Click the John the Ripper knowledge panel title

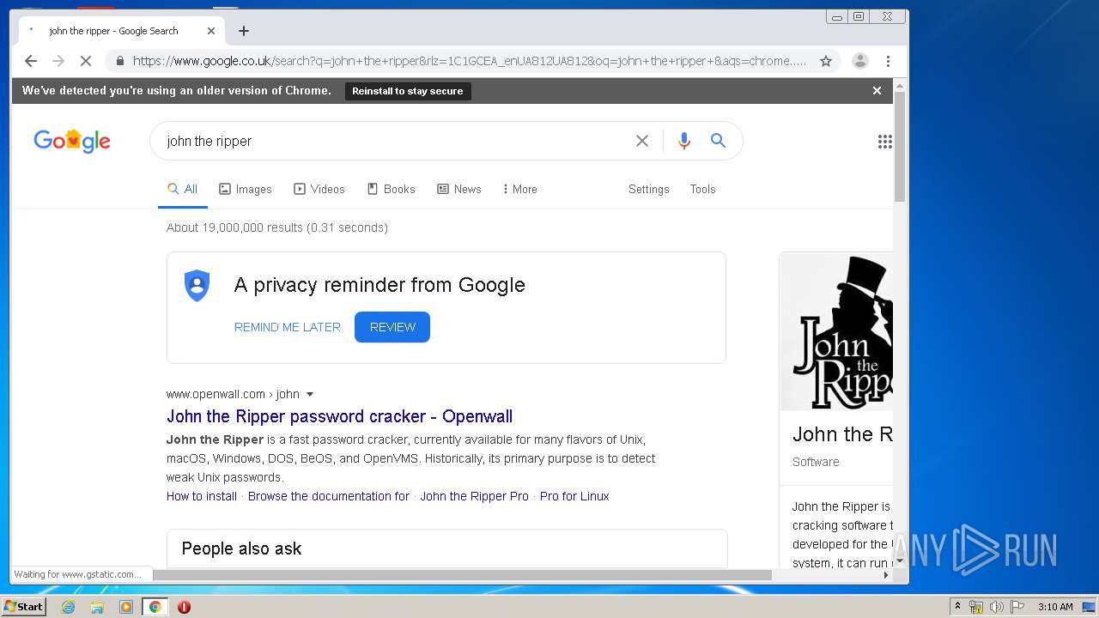click(x=842, y=434)
